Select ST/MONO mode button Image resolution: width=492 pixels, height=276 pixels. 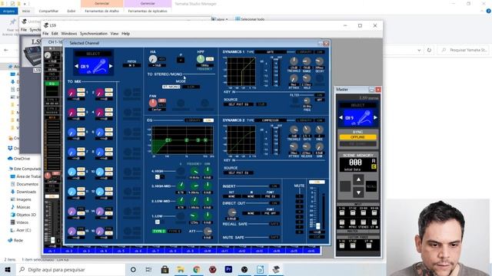[171, 87]
